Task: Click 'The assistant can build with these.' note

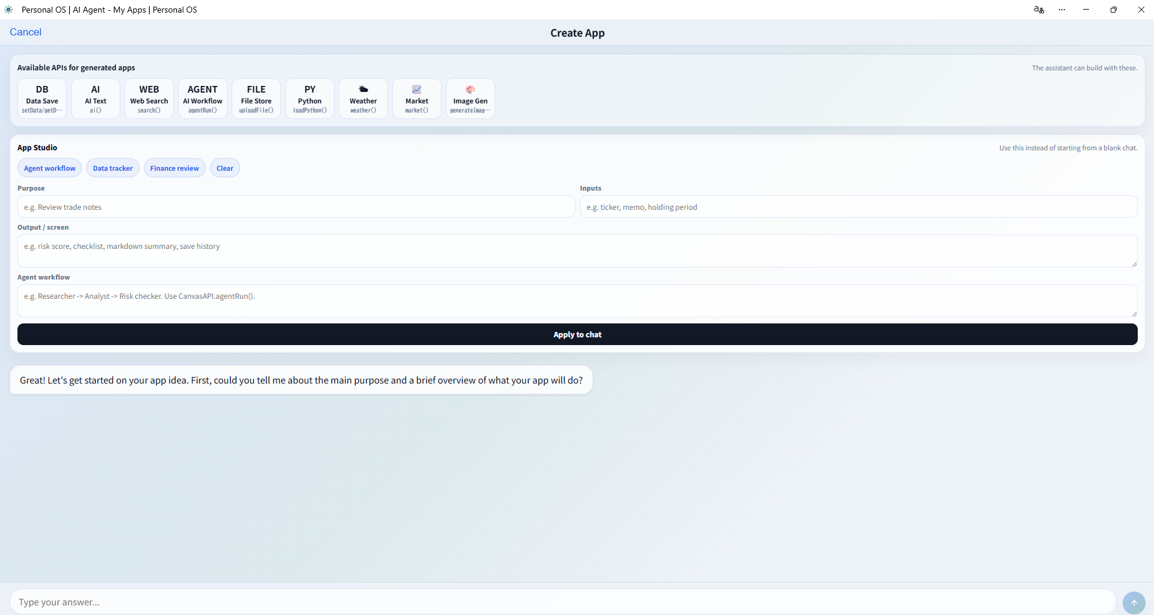Action: pyautogui.click(x=1085, y=68)
